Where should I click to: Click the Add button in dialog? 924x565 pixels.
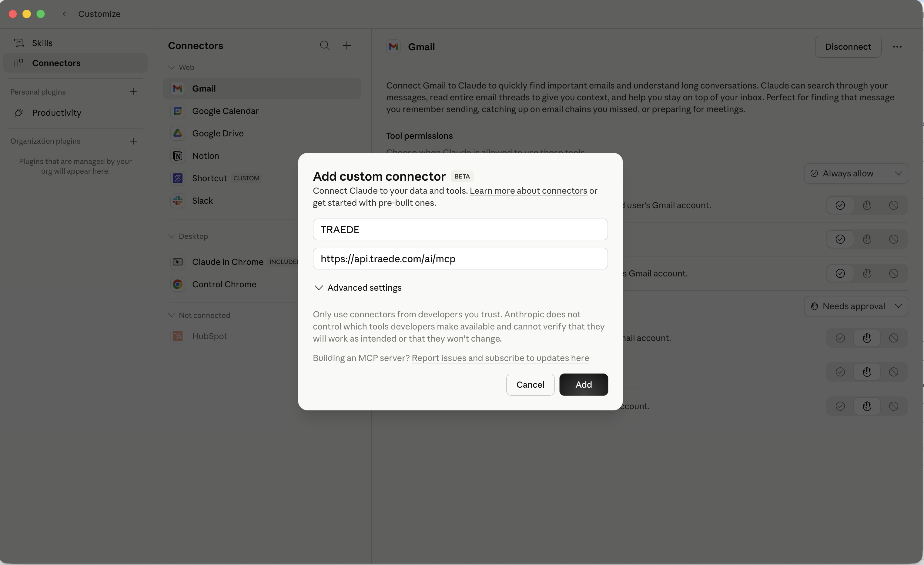point(584,385)
